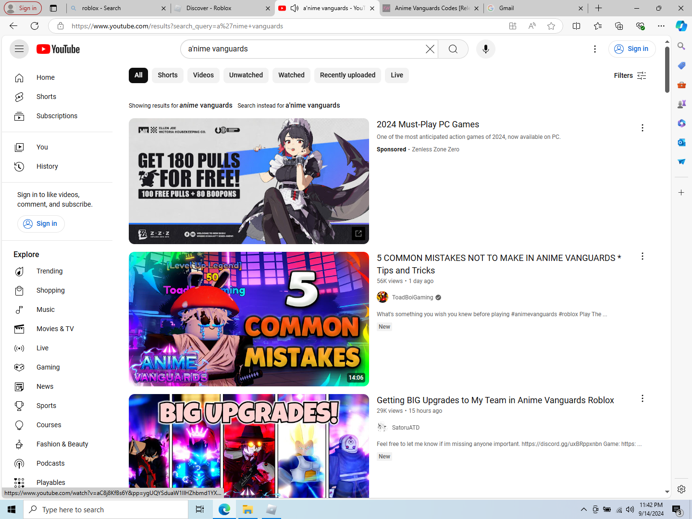
Task: Open Live in Explore sidebar
Action: (x=58, y=348)
